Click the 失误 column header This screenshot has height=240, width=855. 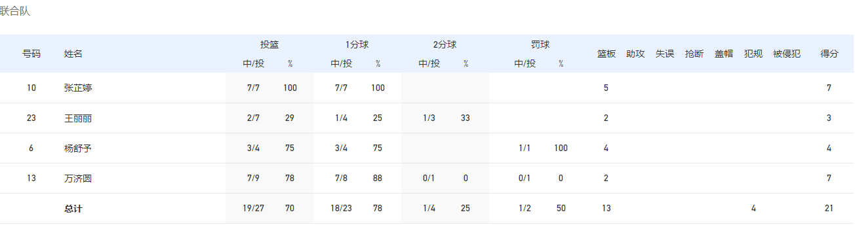(665, 54)
